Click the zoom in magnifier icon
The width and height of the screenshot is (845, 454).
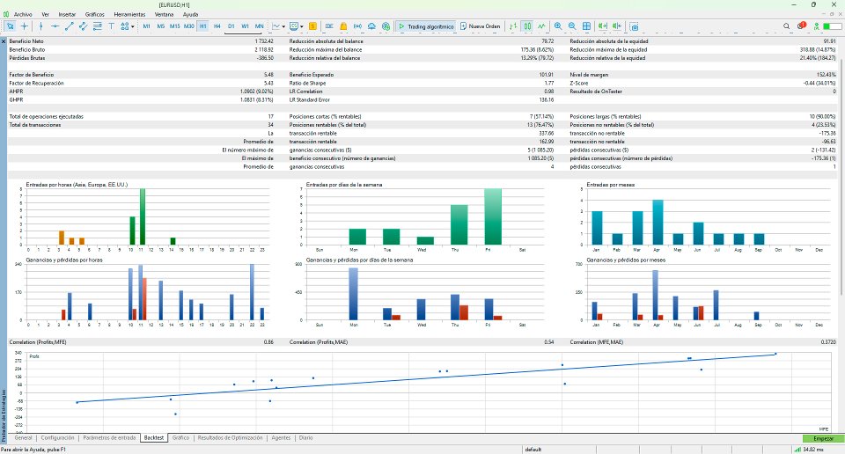[x=559, y=26]
